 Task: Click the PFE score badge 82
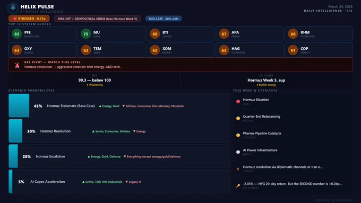17,34
